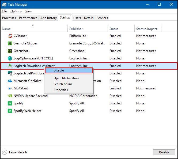Select the NVIDIA Update Backend entry
Image resolution: width=178 pixels, height=159 pixels.
click(x=31, y=96)
